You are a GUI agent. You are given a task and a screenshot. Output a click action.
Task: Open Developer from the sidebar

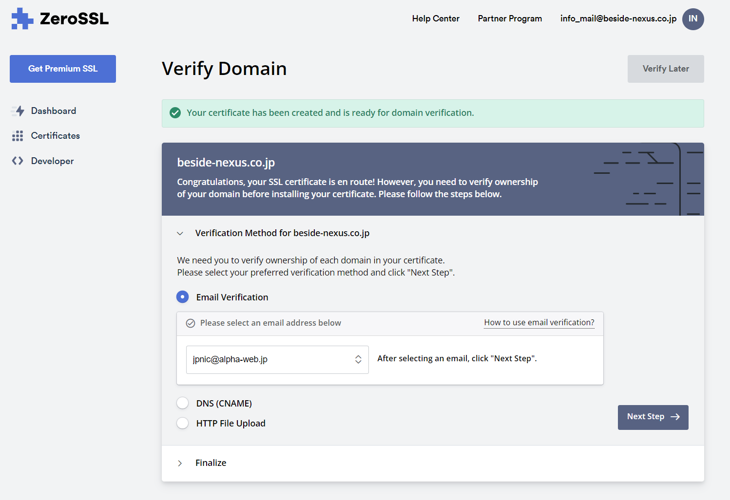(x=52, y=161)
